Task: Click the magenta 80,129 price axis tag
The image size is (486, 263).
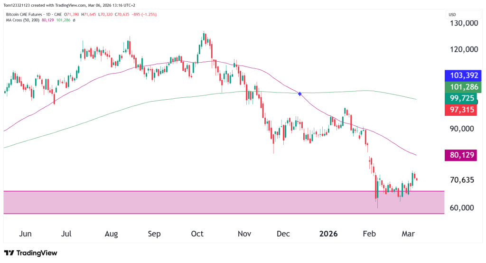Action: pyautogui.click(x=460, y=155)
